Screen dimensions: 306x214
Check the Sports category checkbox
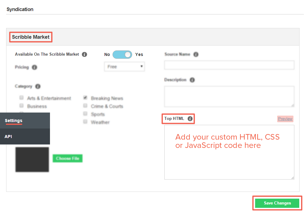click(x=85, y=114)
